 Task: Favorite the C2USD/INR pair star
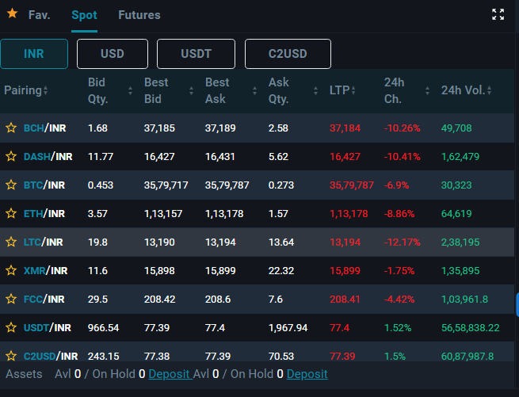(11, 356)
